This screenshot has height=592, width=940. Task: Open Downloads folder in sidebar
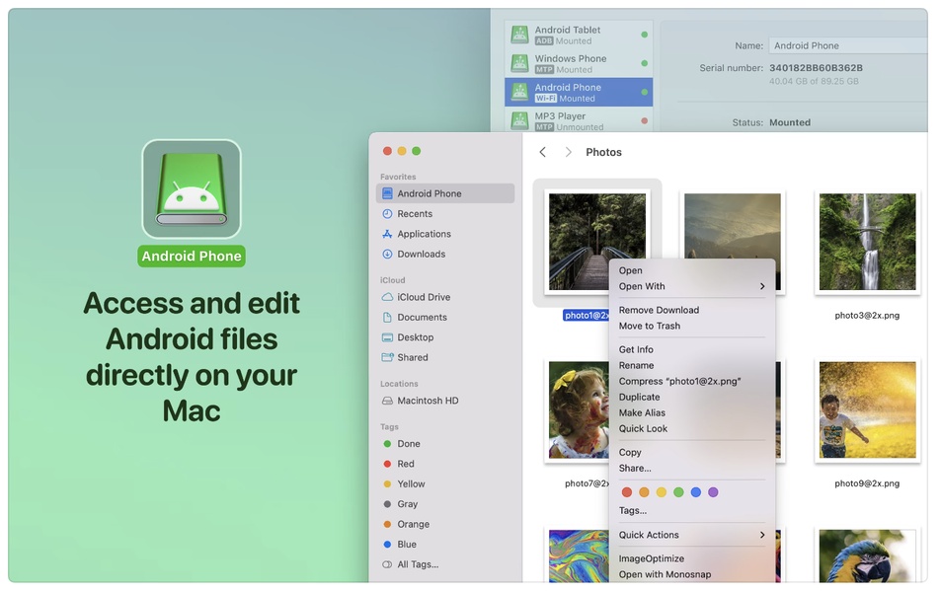(x=444, y=254)
